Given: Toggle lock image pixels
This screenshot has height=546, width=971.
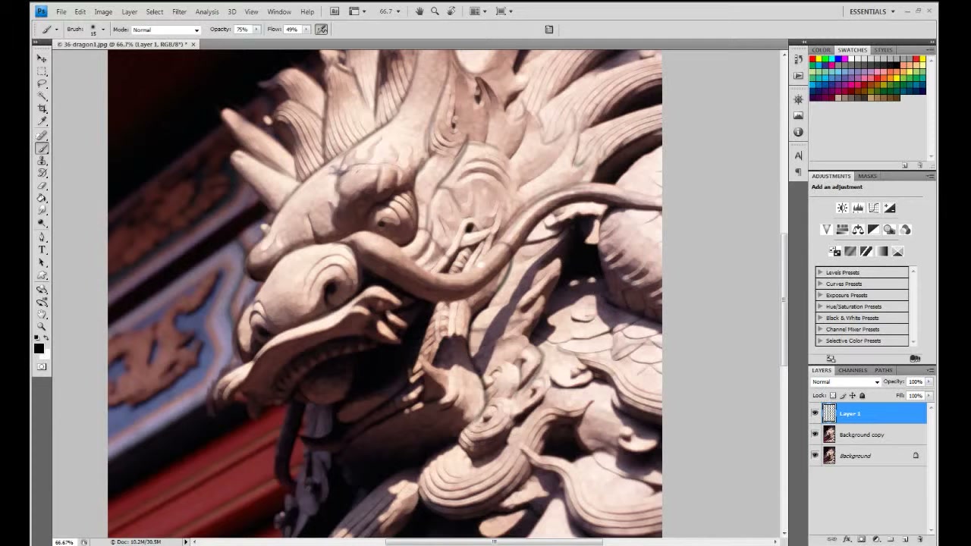Looking at the screenshot, I should tap(843, 396).
